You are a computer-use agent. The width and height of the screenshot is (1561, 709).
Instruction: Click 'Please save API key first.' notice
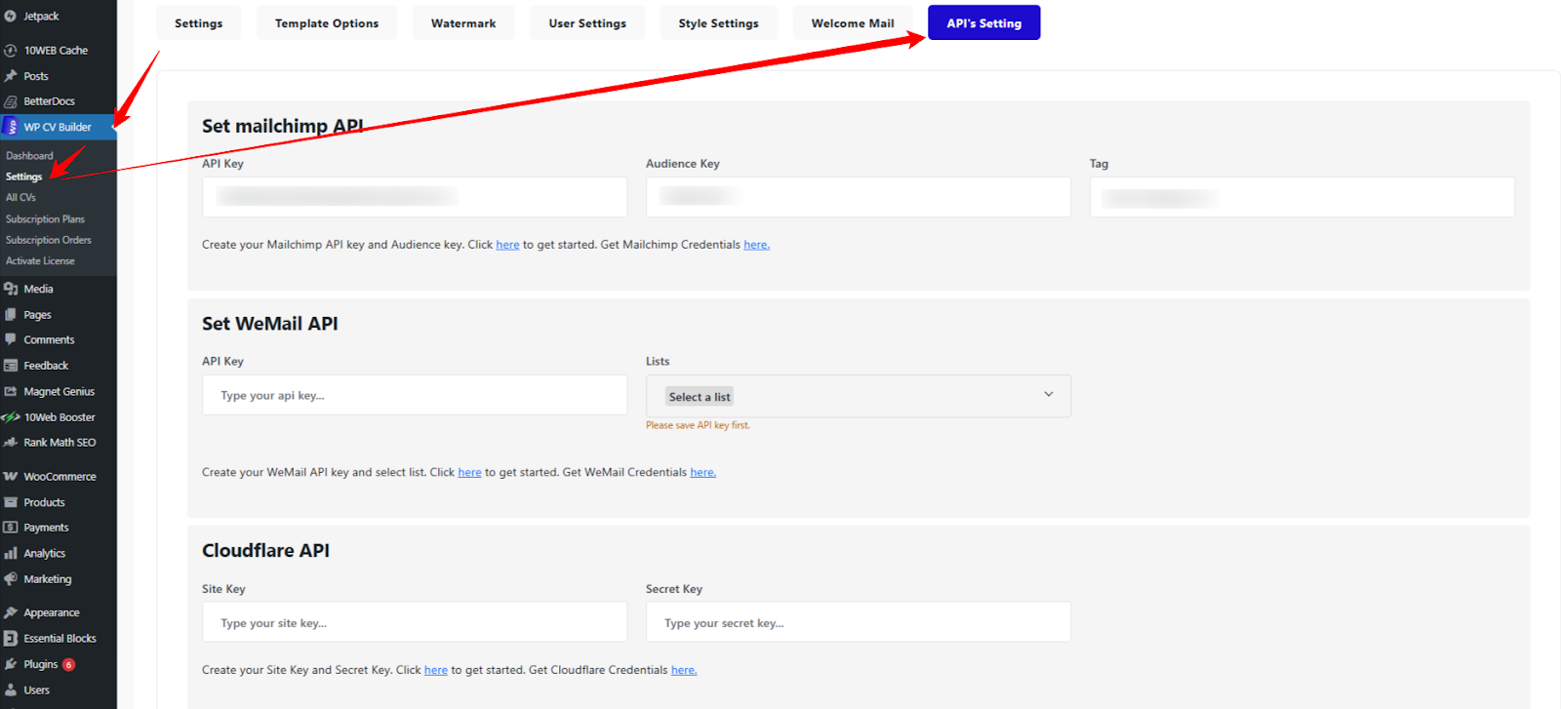coord(698,425)
